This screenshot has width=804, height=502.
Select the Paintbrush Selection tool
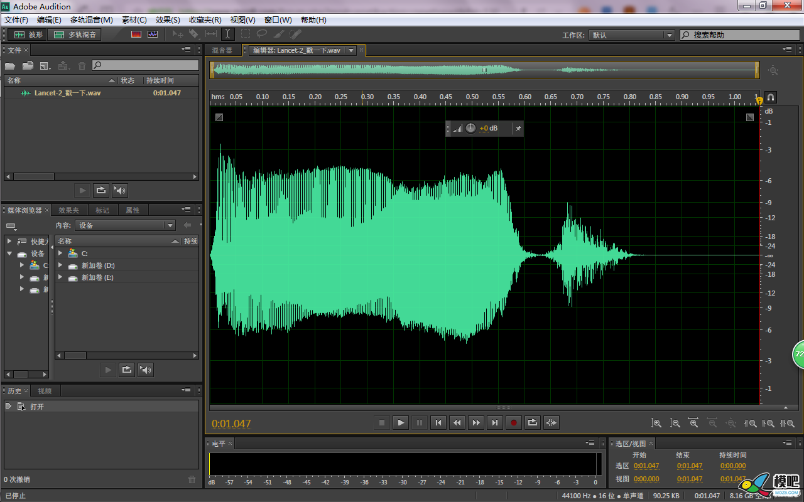pos(279,35)
